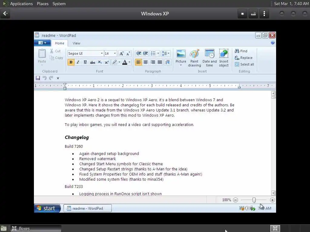Apply the font text color

[125, 62]
